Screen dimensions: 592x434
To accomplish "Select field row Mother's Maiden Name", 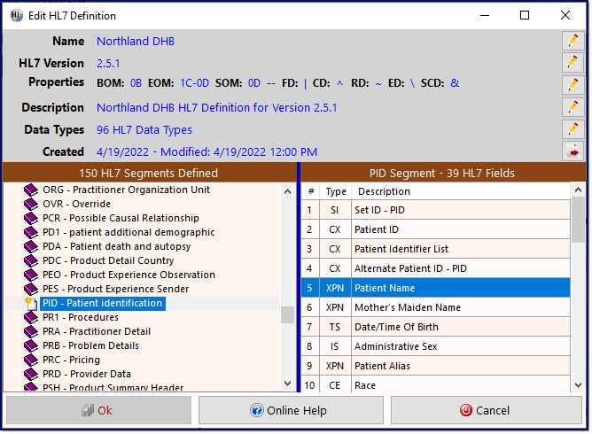I will (436, 307).
